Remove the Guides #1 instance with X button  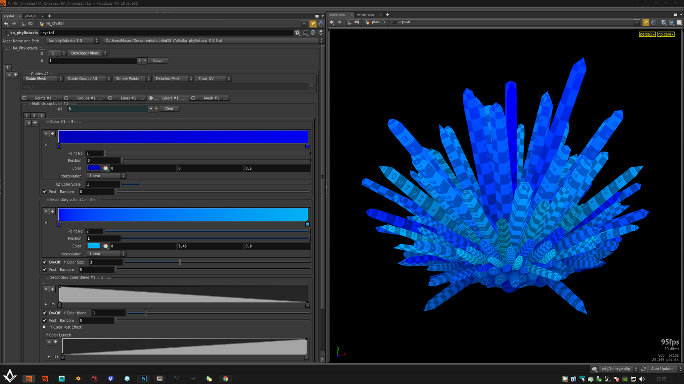[x=9, y=75]
